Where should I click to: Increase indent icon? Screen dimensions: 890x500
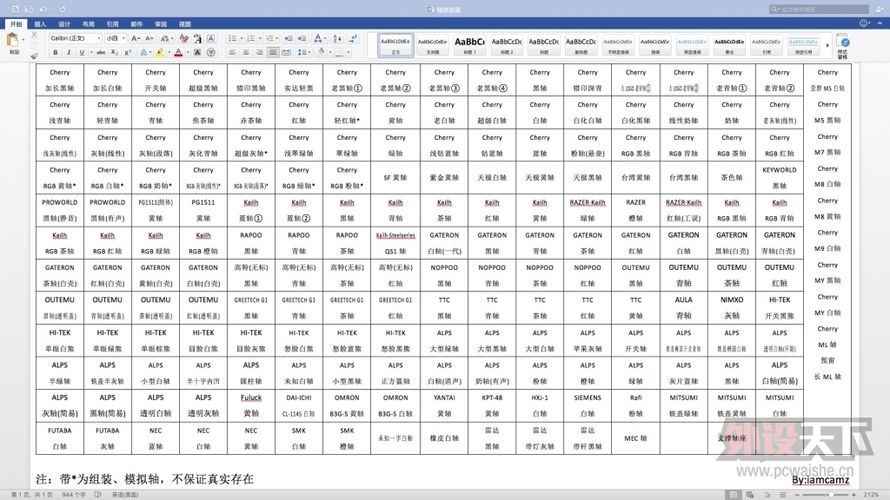point(302,38)
